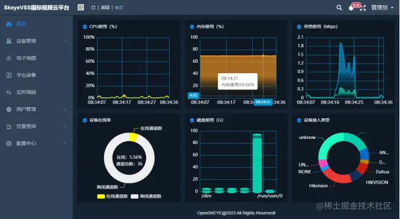This screenshot has height=219, width=400.
Task: Click the 内存使用:69.68% tooltip
Action: click(238, 81)
